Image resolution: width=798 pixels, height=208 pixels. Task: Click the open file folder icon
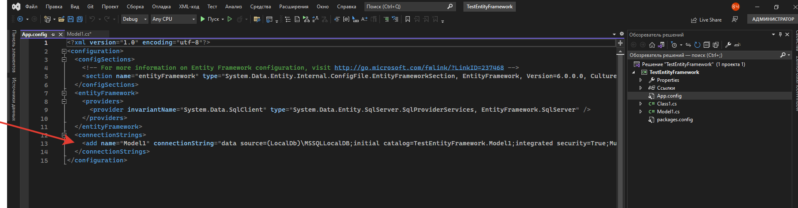pyautogui.click(x=62, y=19)
